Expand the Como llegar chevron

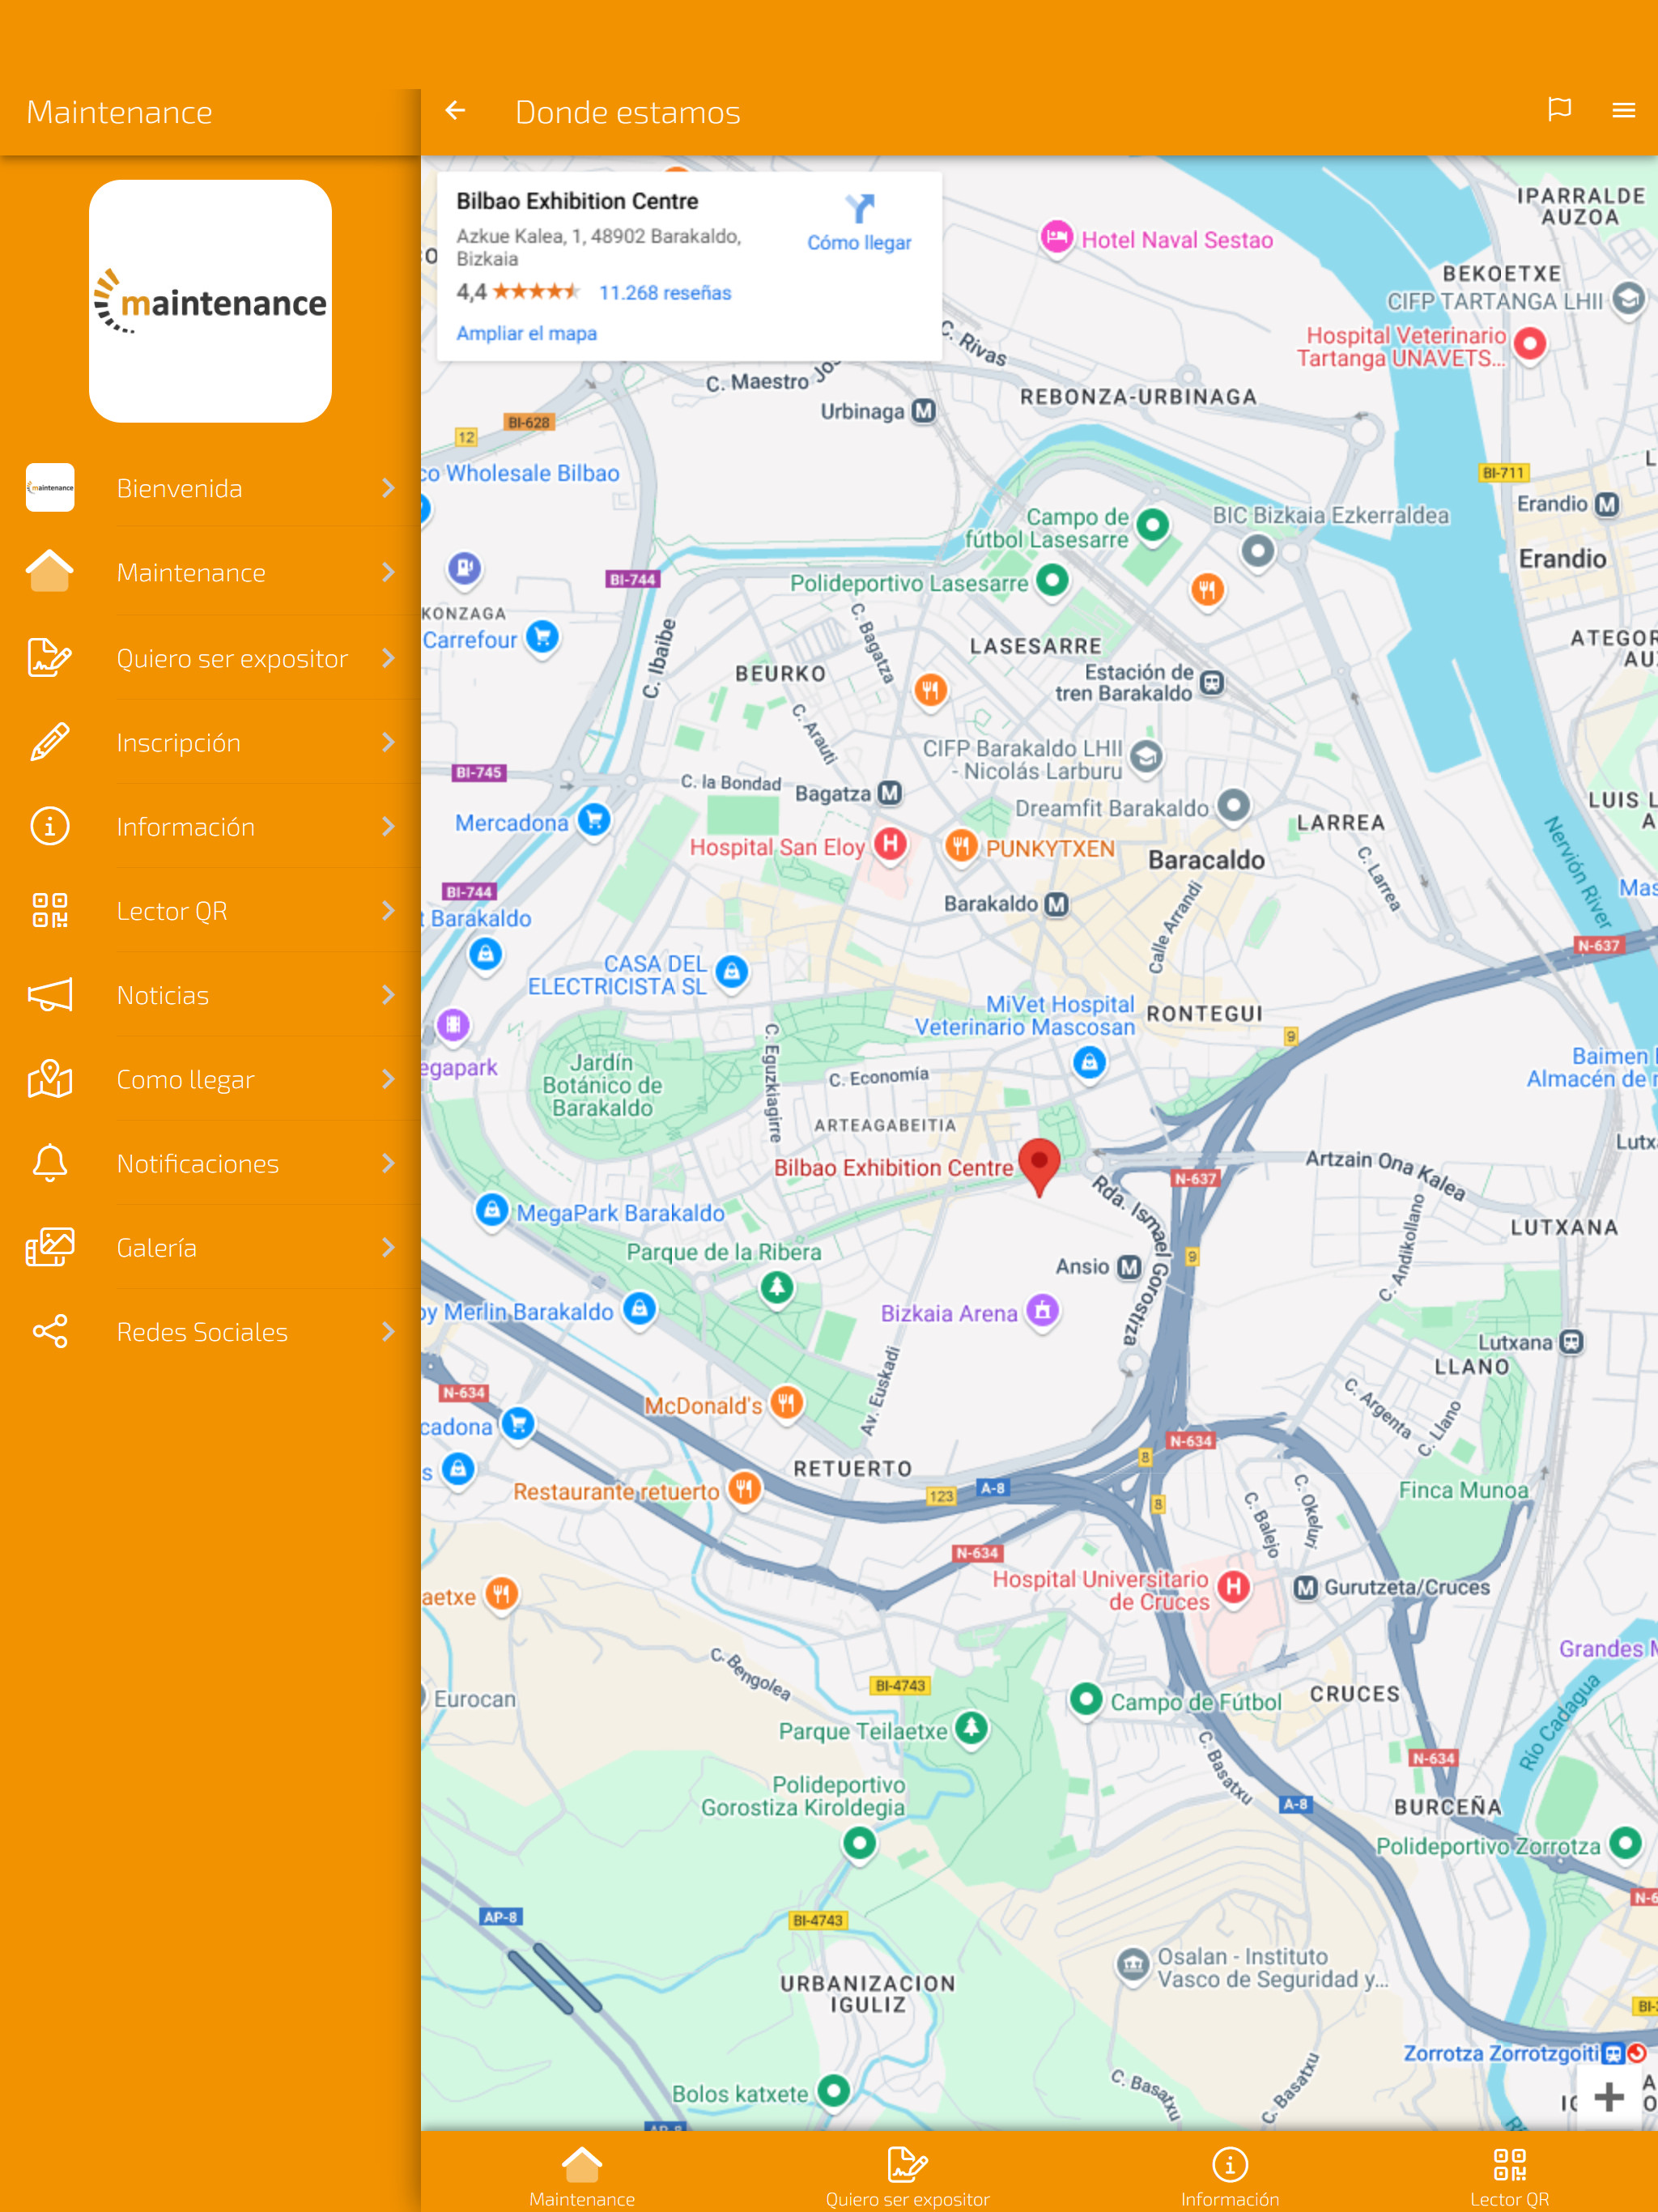pyautogui.click(x=388, y=1079)
